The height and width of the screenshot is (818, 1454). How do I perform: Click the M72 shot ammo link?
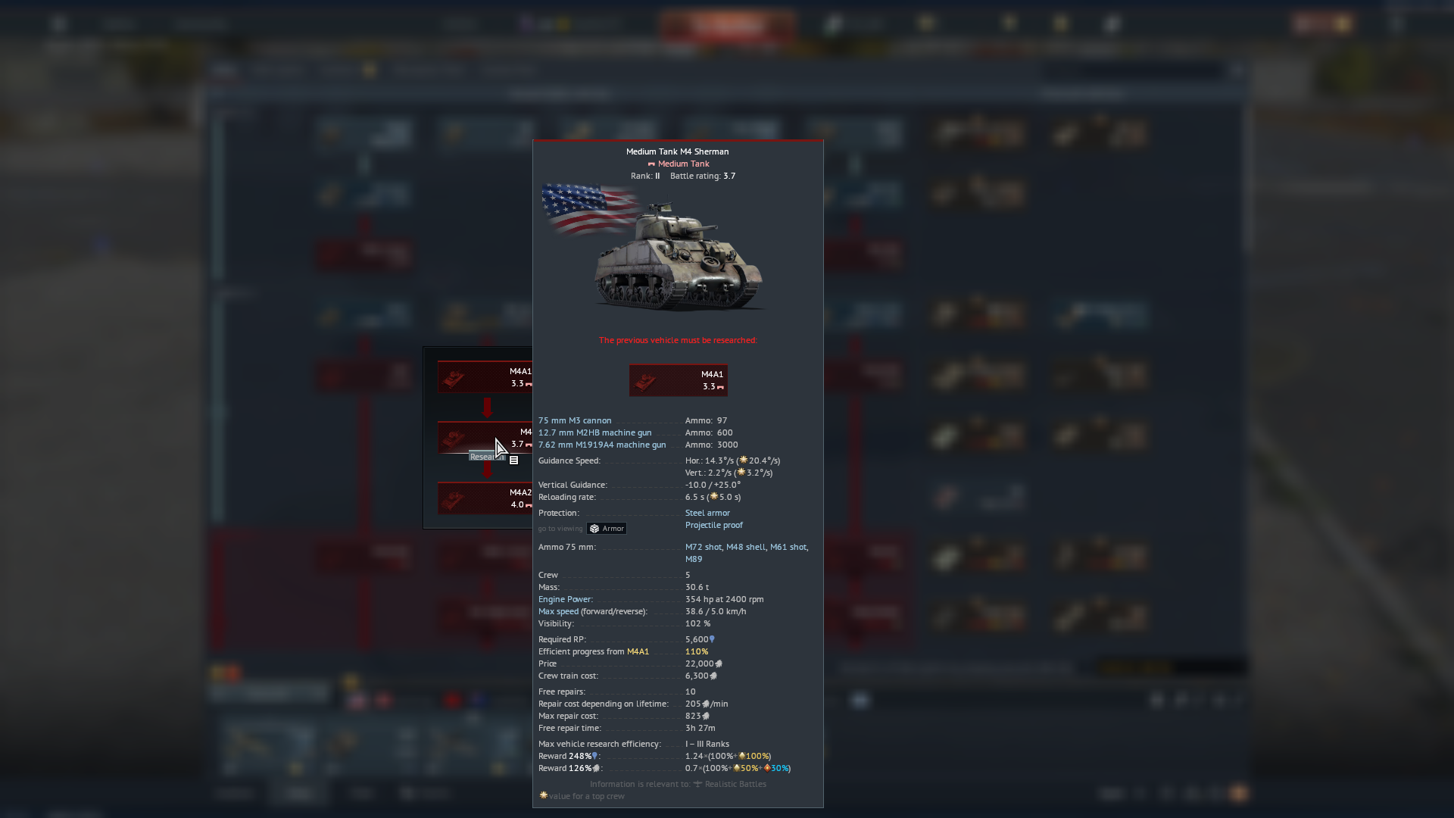coord(704,547)
